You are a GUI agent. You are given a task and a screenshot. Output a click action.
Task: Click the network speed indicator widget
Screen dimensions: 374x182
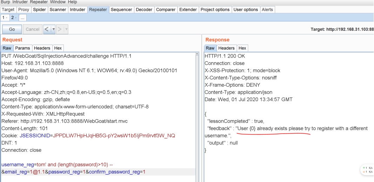click(367, 170)
